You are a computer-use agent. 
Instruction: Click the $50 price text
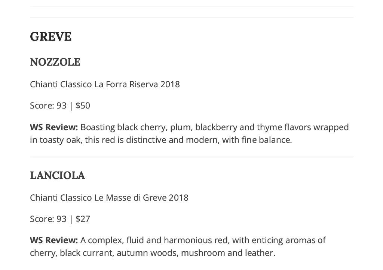tap(83, 106)
